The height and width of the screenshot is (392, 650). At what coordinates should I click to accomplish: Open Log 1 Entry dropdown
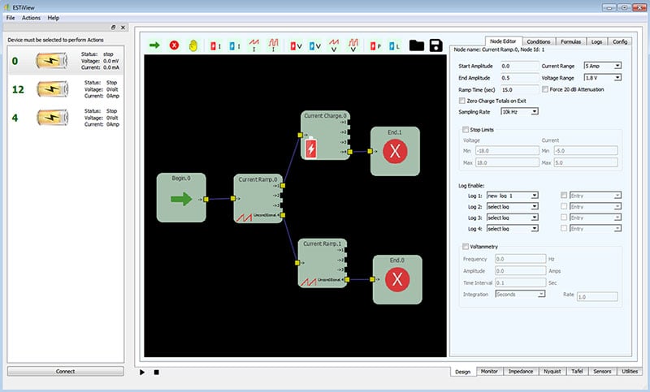[596, 196]
